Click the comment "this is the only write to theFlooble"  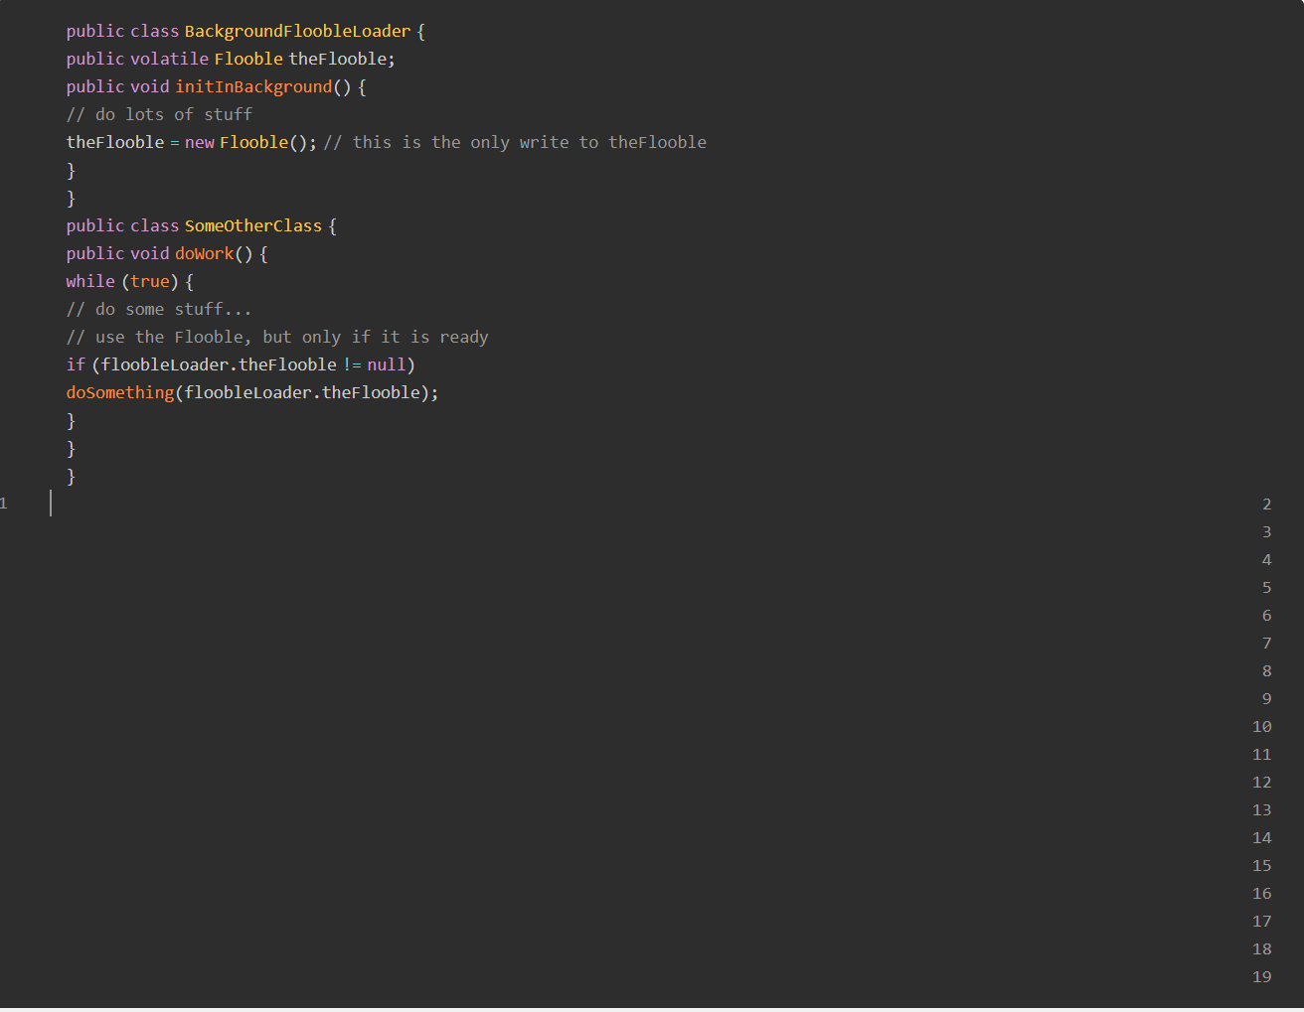(x=515, y=142)
